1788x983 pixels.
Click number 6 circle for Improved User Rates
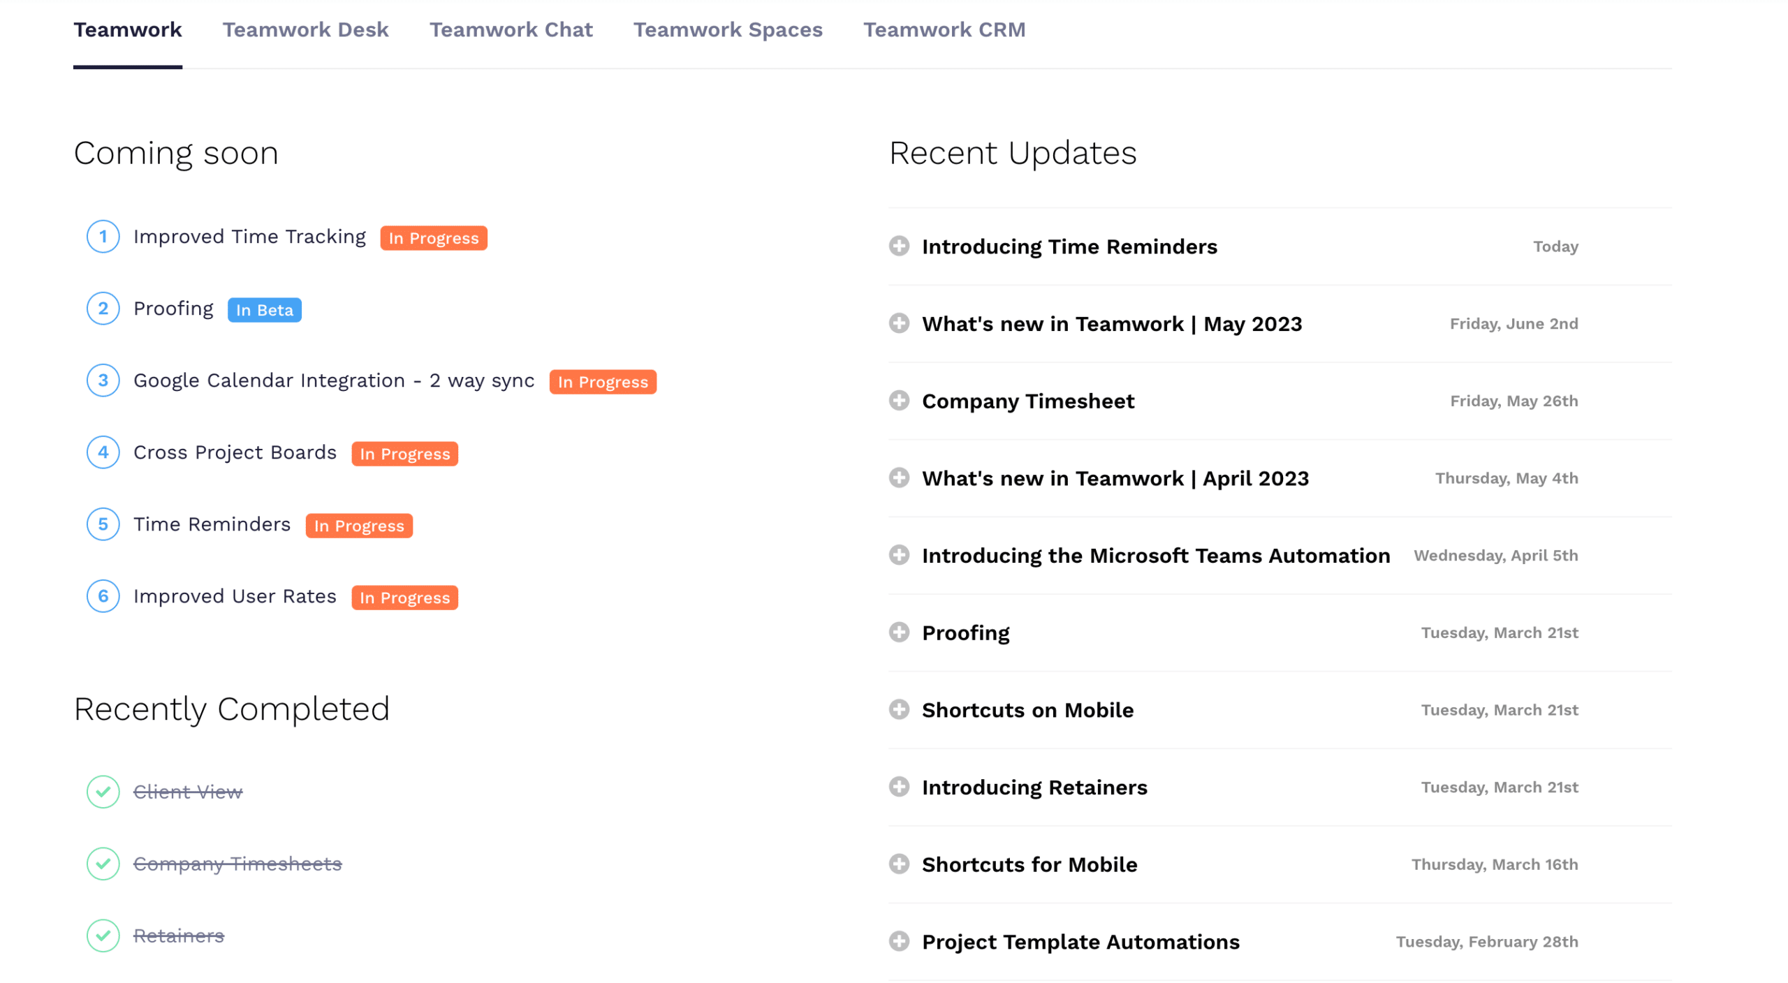pos(103,596)
